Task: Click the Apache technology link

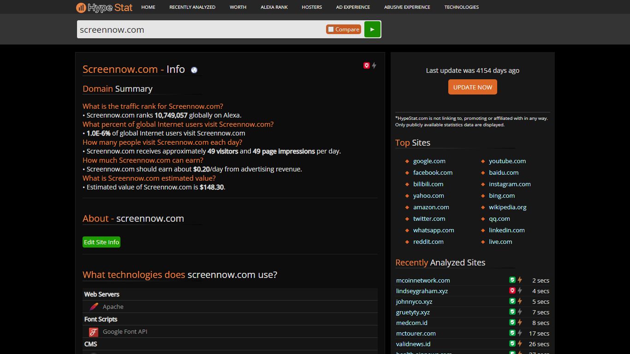Action: point(113,307)
